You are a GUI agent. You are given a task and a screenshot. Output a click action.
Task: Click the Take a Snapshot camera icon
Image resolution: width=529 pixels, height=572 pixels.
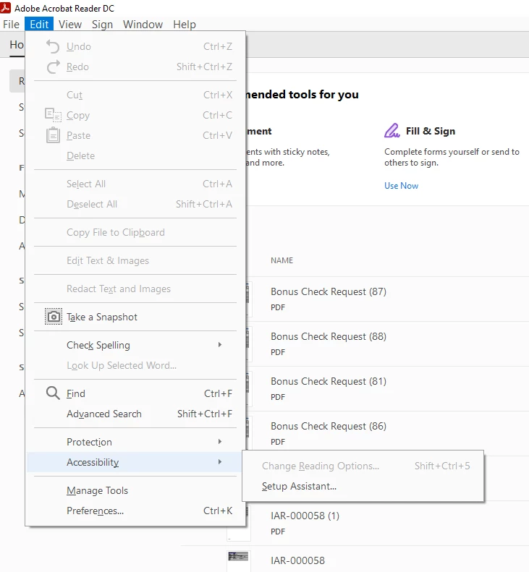tap(54, 317)
